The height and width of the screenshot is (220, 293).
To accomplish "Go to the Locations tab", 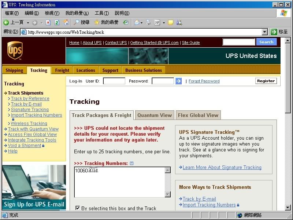I will 86,70.
